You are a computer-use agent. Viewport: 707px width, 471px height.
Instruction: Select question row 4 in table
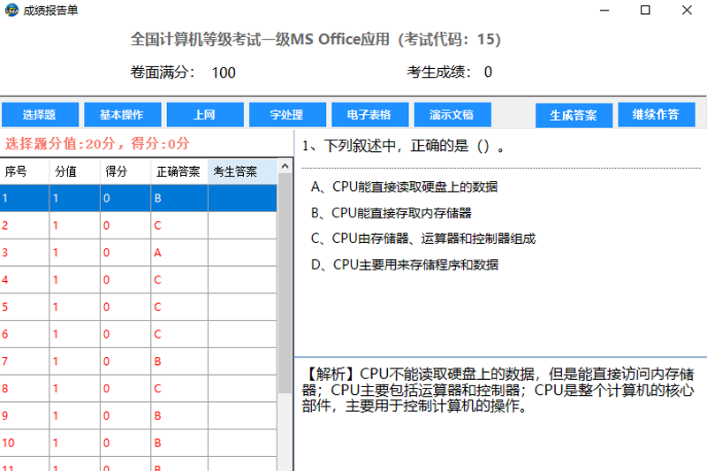(x=139, y=280)
